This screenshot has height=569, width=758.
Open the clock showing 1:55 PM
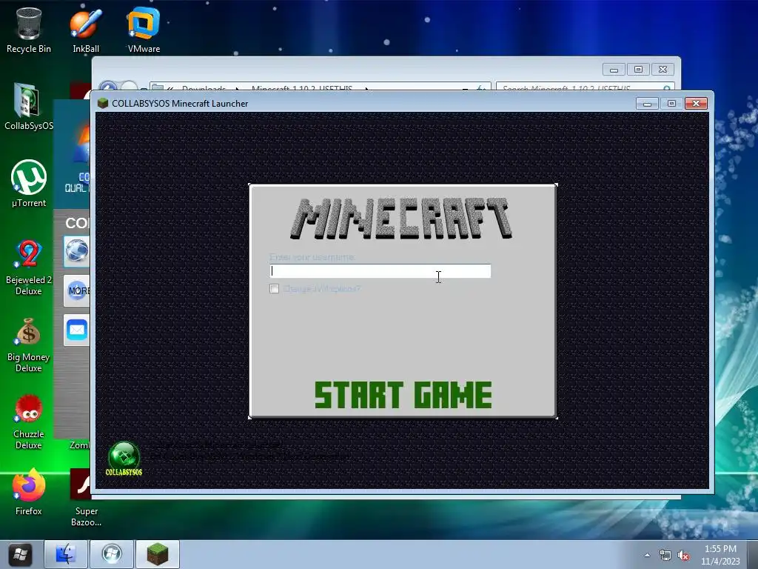(720, 555)
